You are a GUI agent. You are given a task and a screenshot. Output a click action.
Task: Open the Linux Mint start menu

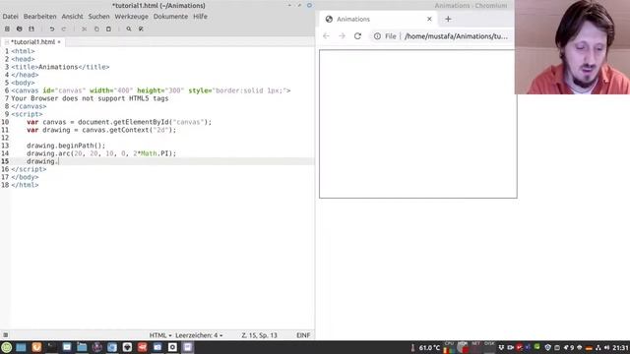pyautogui.click(x=7, y=347)
